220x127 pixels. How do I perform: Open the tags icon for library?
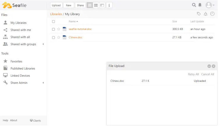coord(199,14)
